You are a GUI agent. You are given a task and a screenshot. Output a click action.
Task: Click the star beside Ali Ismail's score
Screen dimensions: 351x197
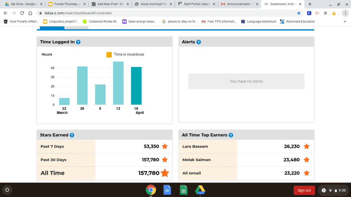point(306,173)
